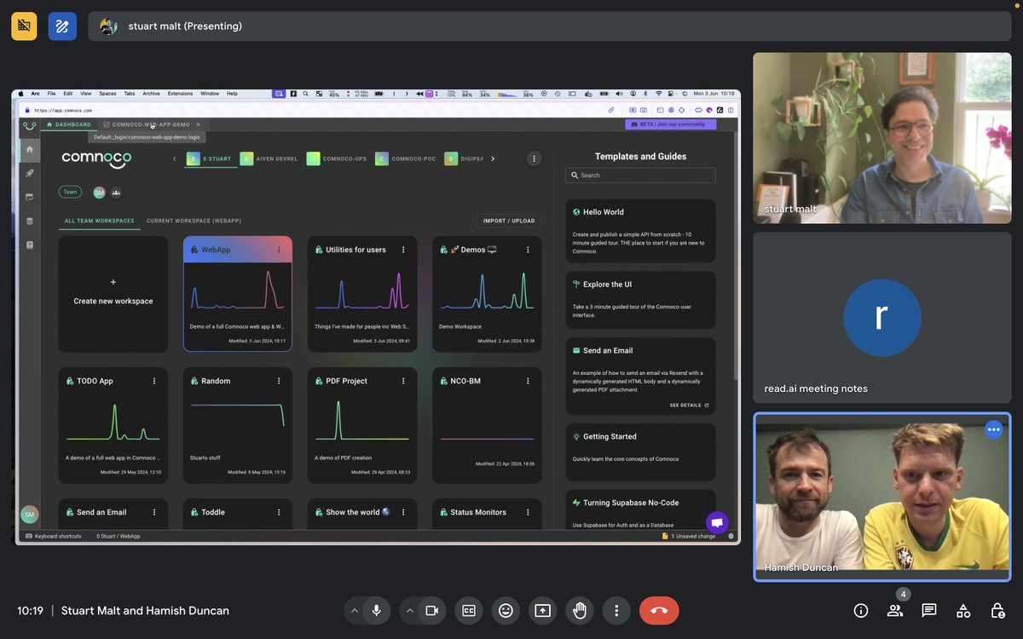Click the IMPORT / UPLOAD button
Image resolution: width=1023 pixels, height=639 pixels.
pos(509,220)
